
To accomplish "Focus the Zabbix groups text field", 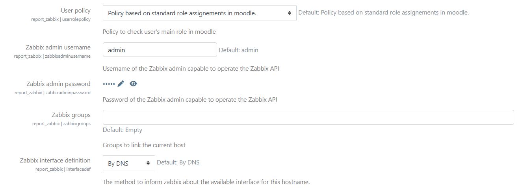I will coord(308,117).
